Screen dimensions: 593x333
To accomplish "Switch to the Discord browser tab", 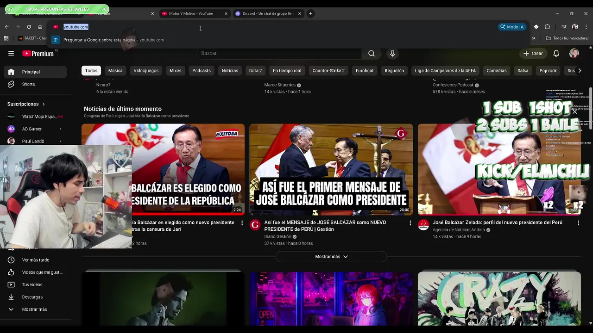I will [267, 13].
